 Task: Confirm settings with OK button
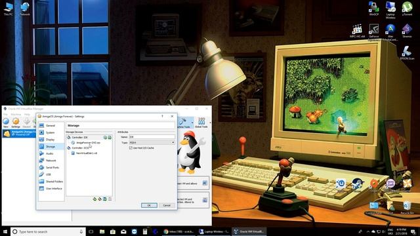pos(149,205)
